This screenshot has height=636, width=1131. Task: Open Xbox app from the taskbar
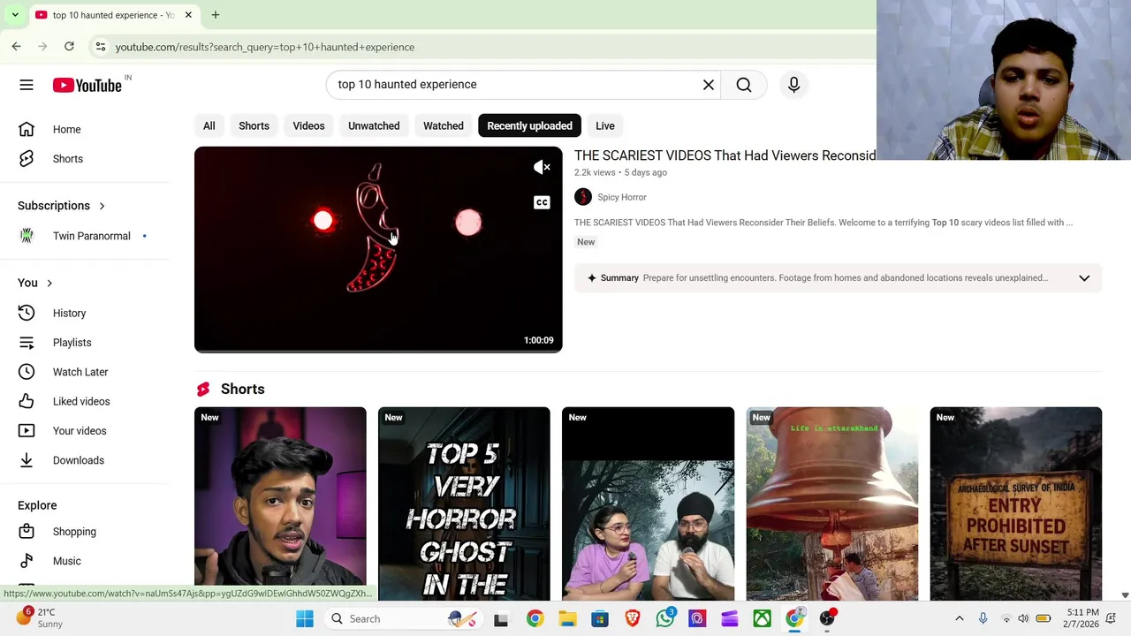tap(763, 618)
